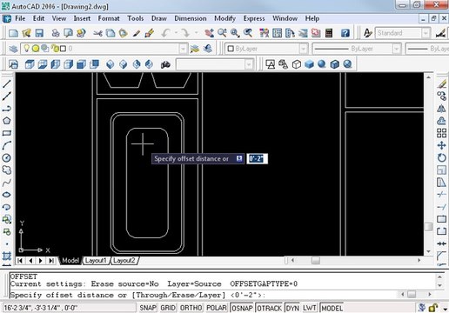
Task: Expand the Standard text style dropdown
Action: [426, 33]
